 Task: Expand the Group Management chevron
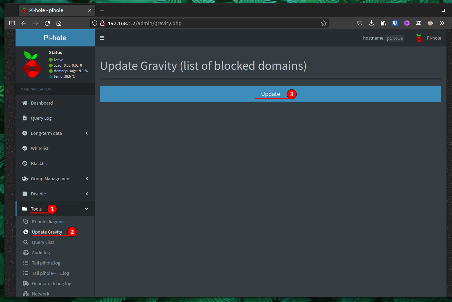[x=87, y=179]
